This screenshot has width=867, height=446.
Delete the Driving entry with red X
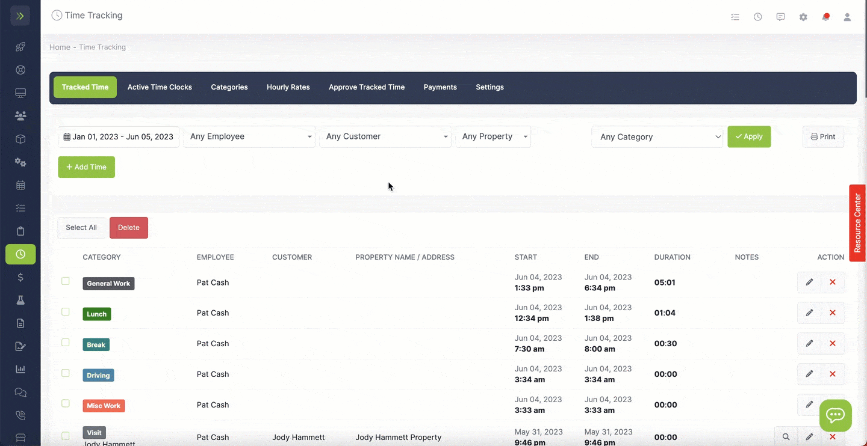click(833, 374)
